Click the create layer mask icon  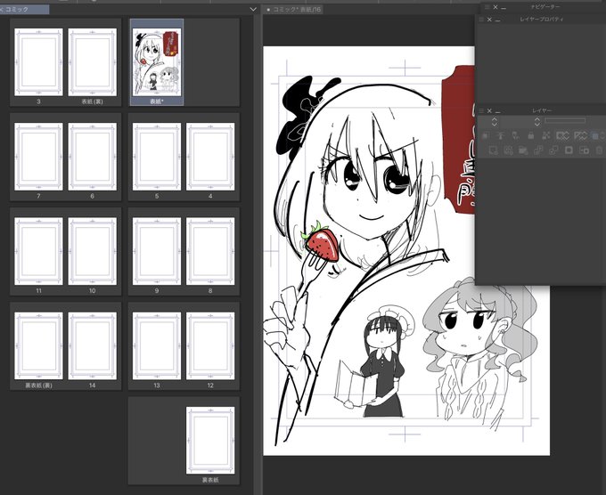tap(569, 150)
